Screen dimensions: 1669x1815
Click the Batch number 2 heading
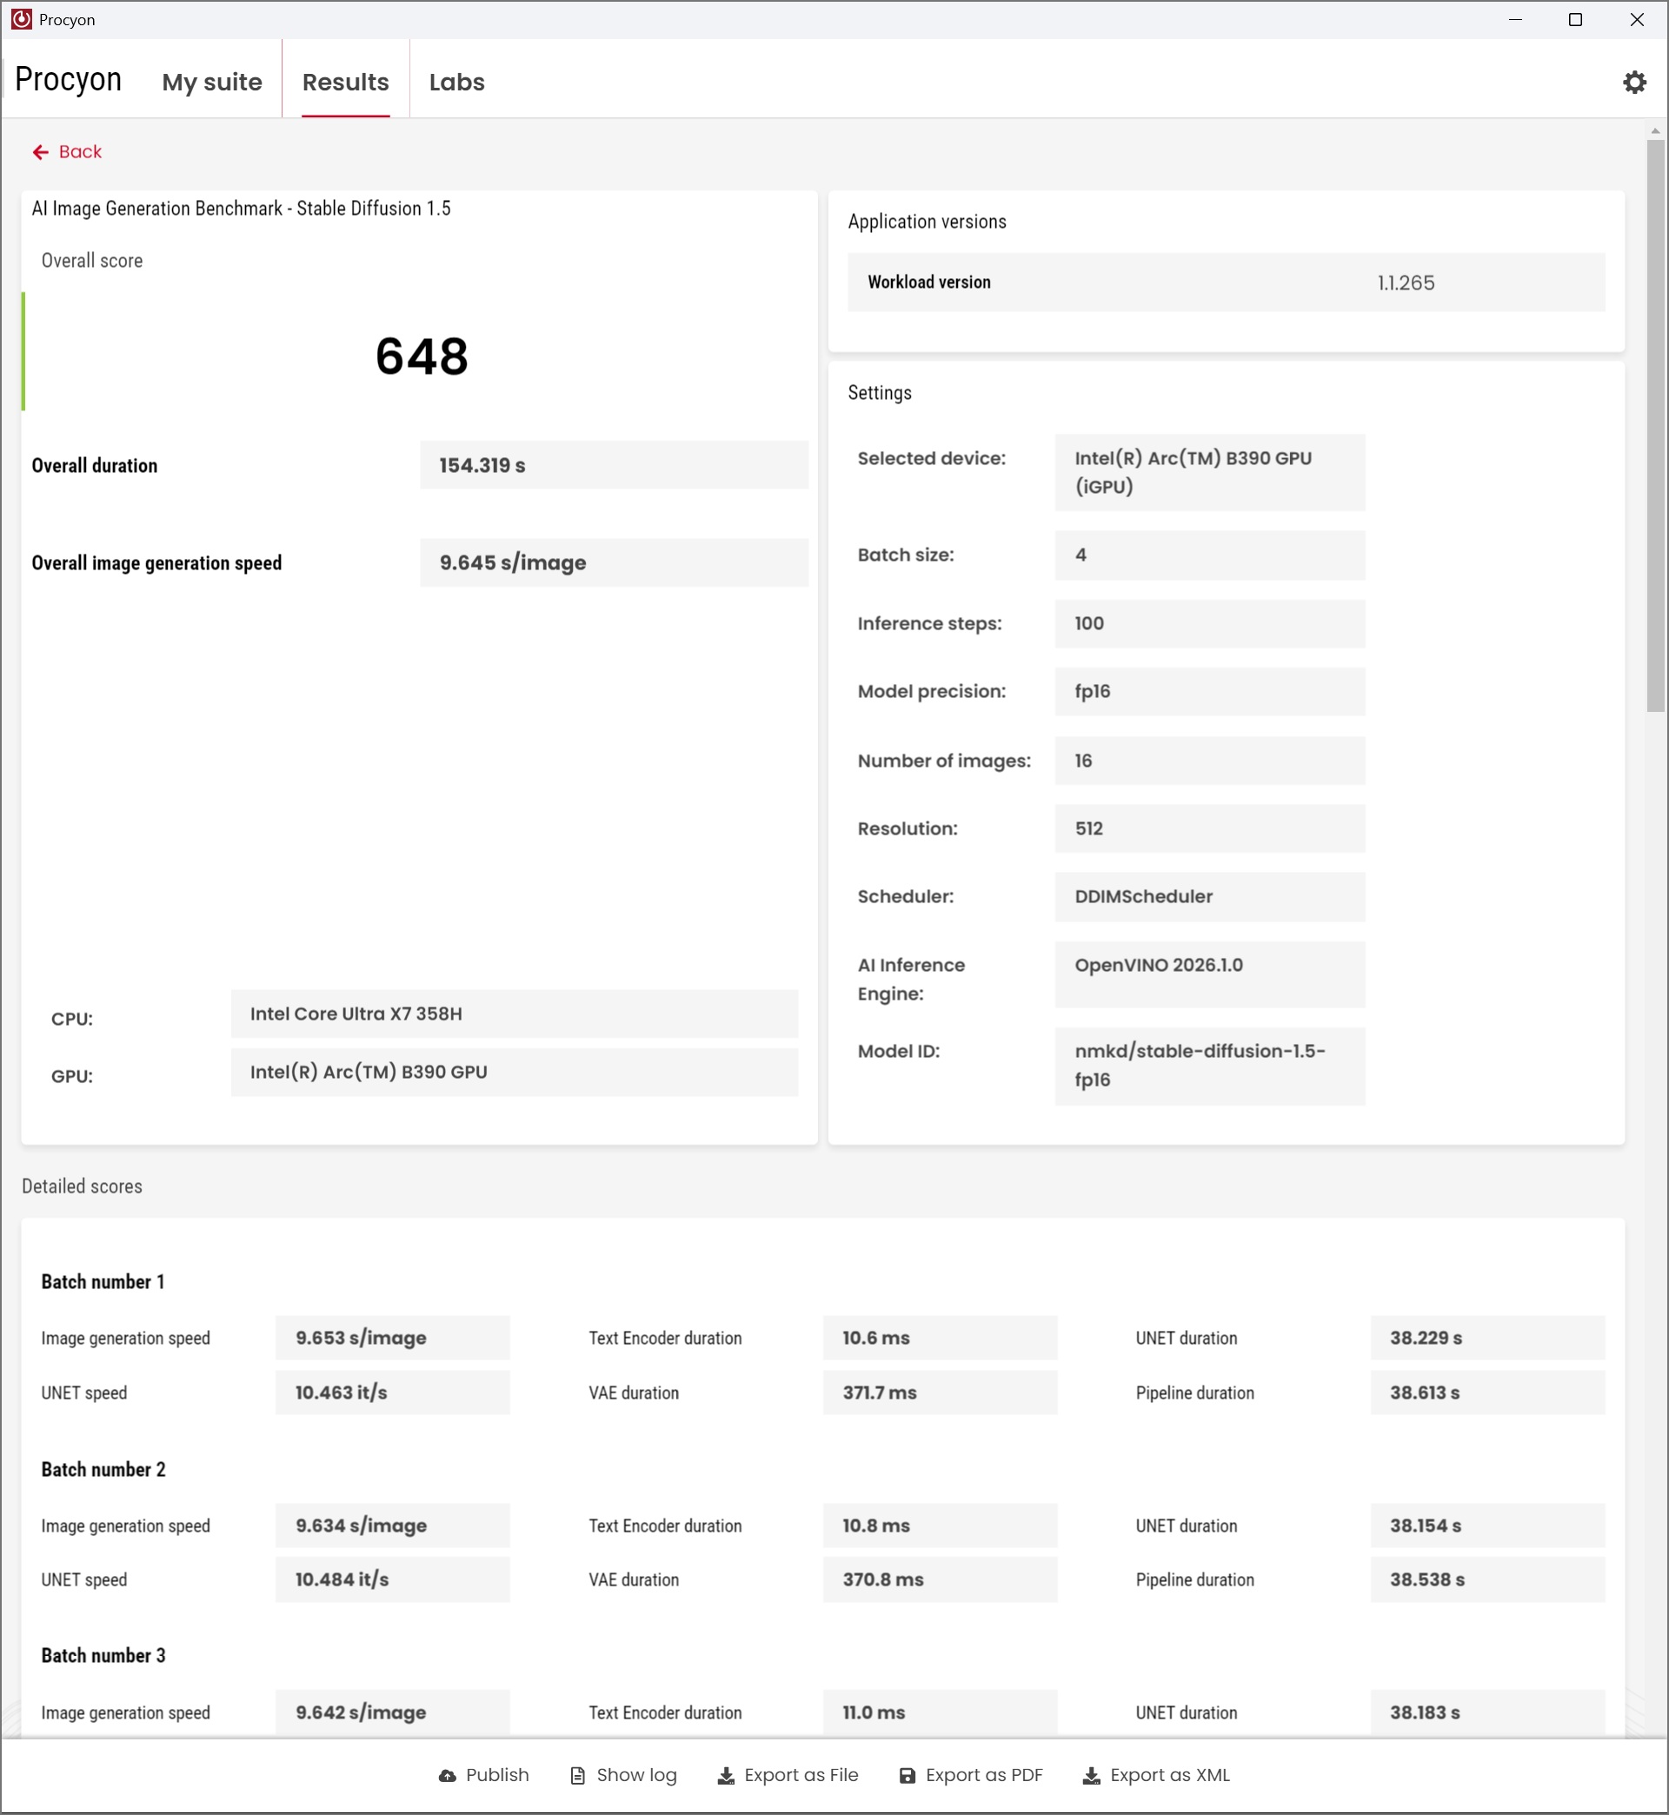103,1470
